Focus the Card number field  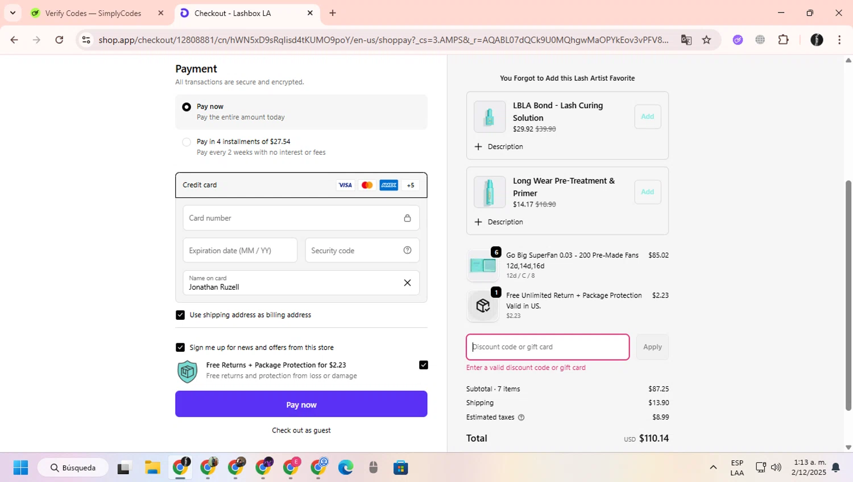301,218
